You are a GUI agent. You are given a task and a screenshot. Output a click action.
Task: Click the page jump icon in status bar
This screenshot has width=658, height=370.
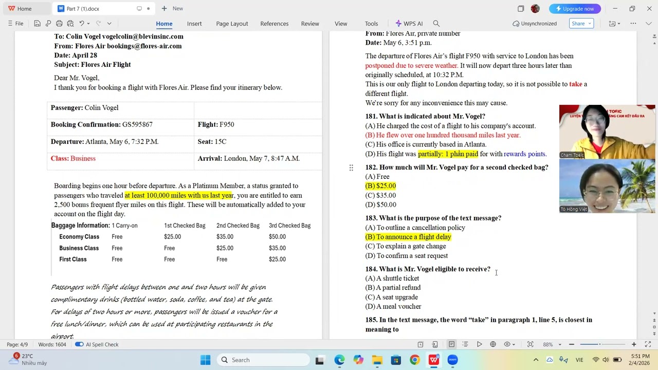pyautogui.click(x=435, y=344)
